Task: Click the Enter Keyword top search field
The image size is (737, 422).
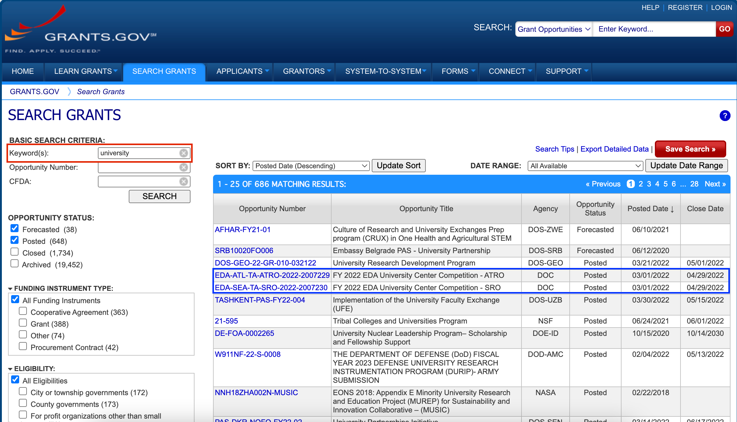Action: pos(655,29)
